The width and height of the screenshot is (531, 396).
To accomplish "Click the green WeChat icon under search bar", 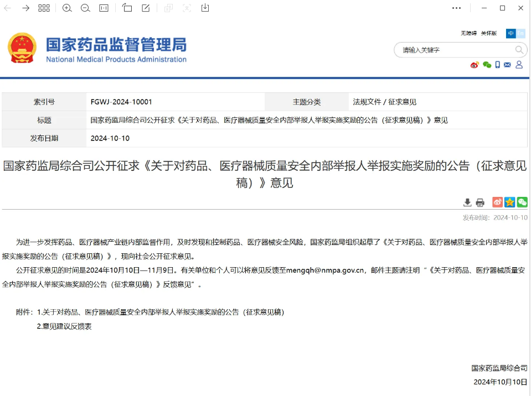I will pyautogui.click(x=487, y=65).
